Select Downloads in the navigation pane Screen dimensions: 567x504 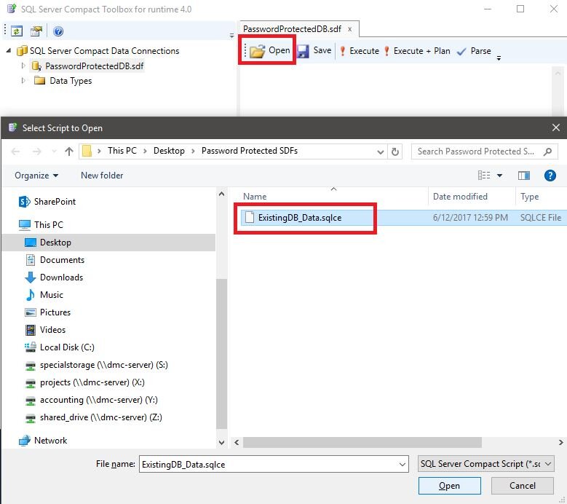click(55, 277)
